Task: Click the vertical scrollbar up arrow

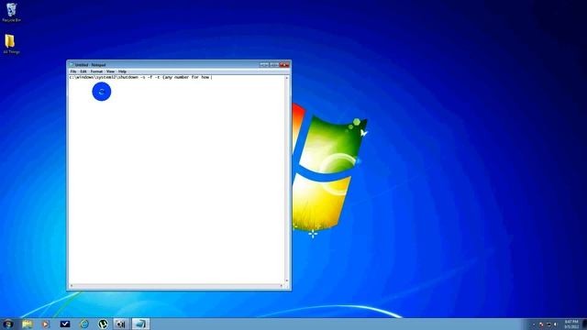Action: click(287, 77)
